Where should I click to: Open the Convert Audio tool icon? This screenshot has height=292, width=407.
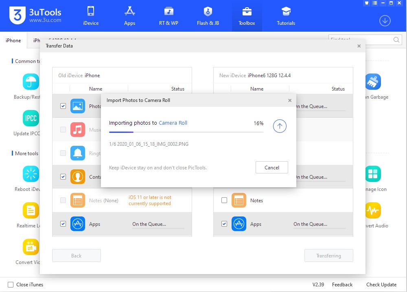coord(373,210)
